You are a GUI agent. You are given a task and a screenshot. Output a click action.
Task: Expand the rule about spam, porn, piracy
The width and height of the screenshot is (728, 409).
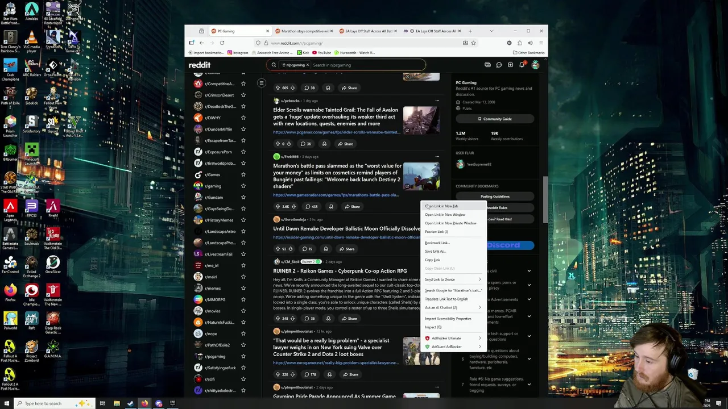[529, 286]
